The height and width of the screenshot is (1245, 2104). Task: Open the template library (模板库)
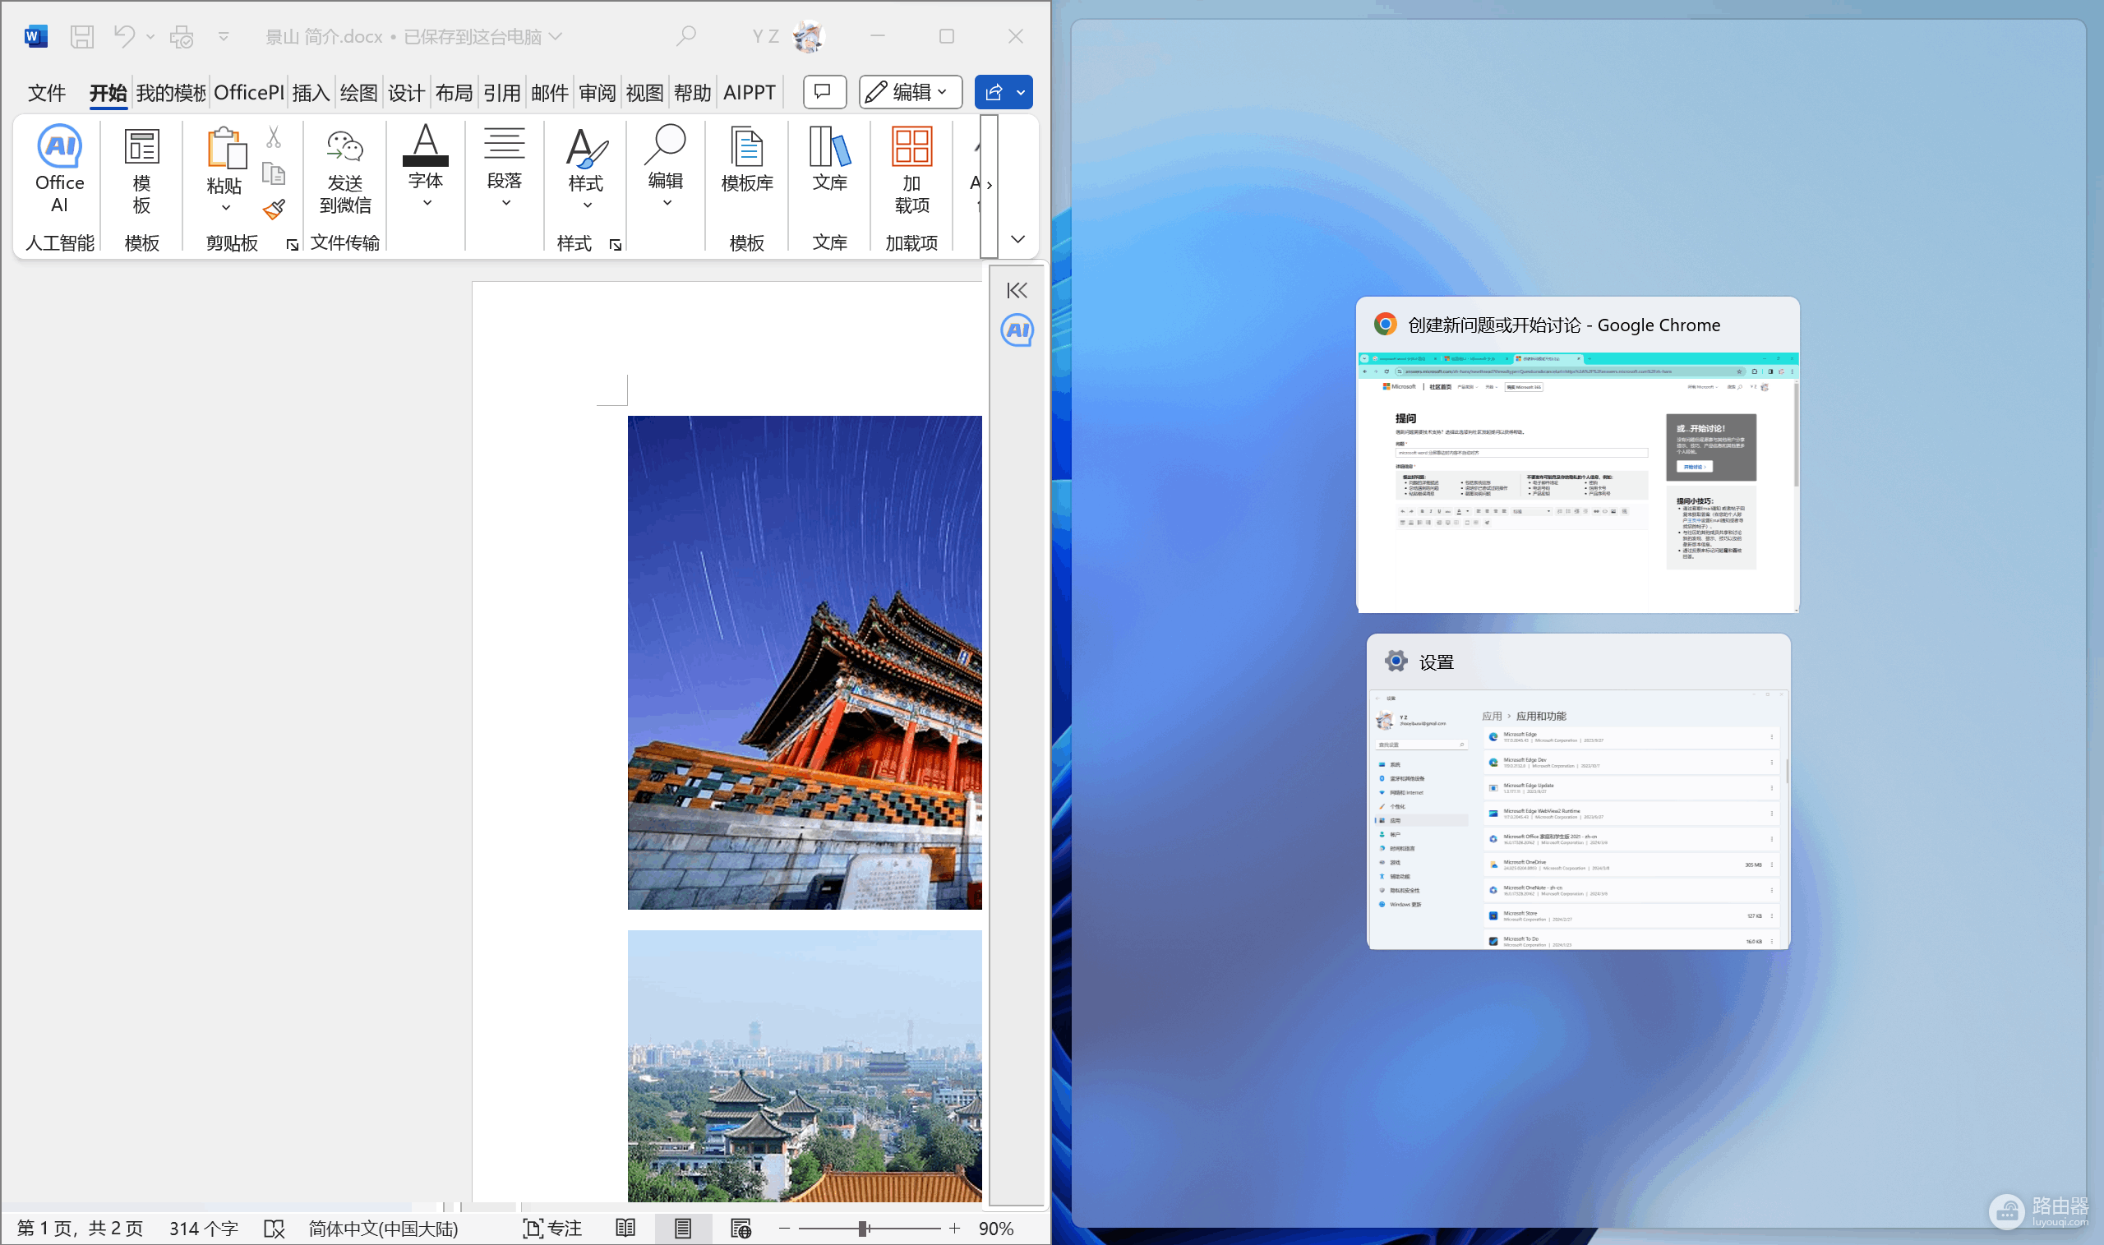(746, 159)
